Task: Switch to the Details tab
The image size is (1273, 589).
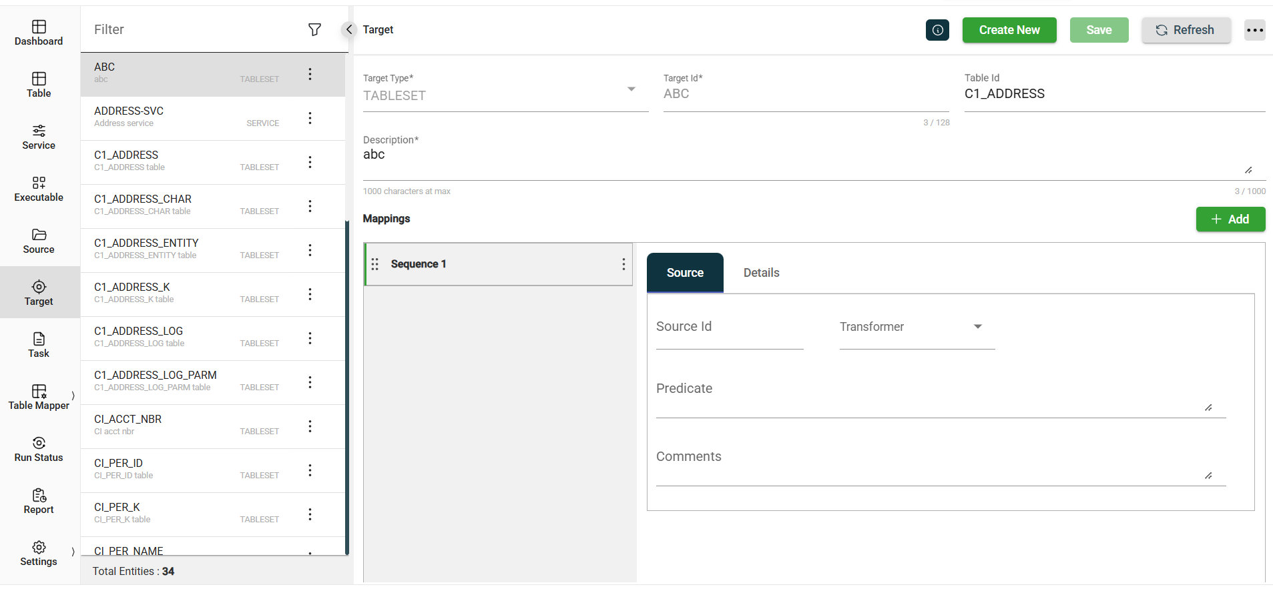Action: tap(761, 273)
